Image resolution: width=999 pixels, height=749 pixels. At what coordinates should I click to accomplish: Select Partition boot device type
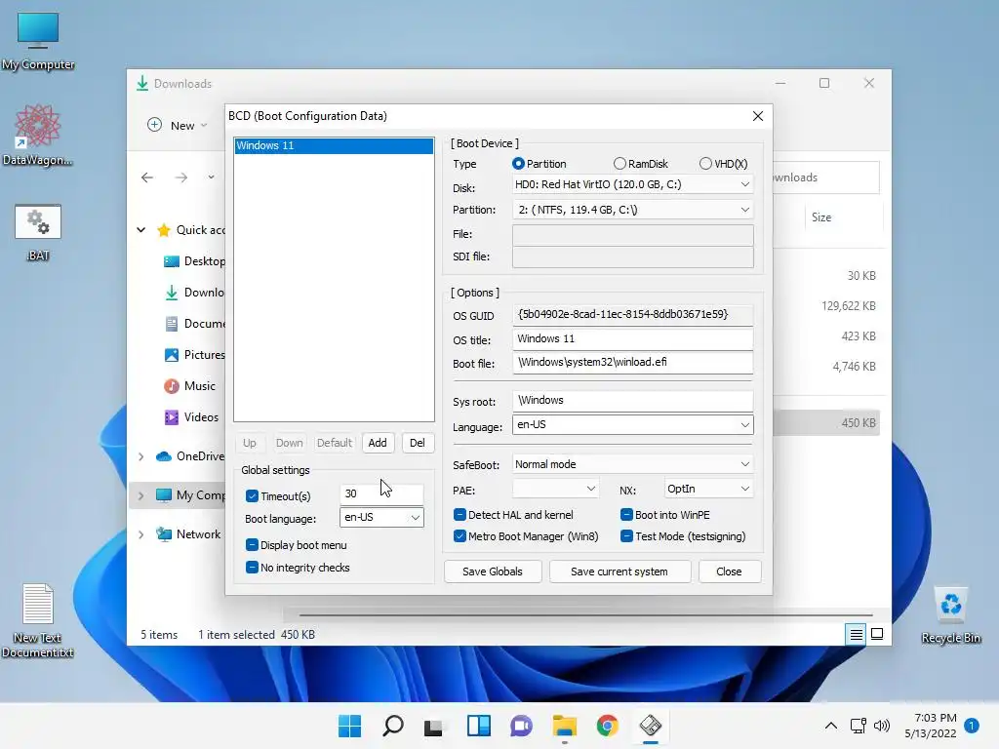click(518, 164)
